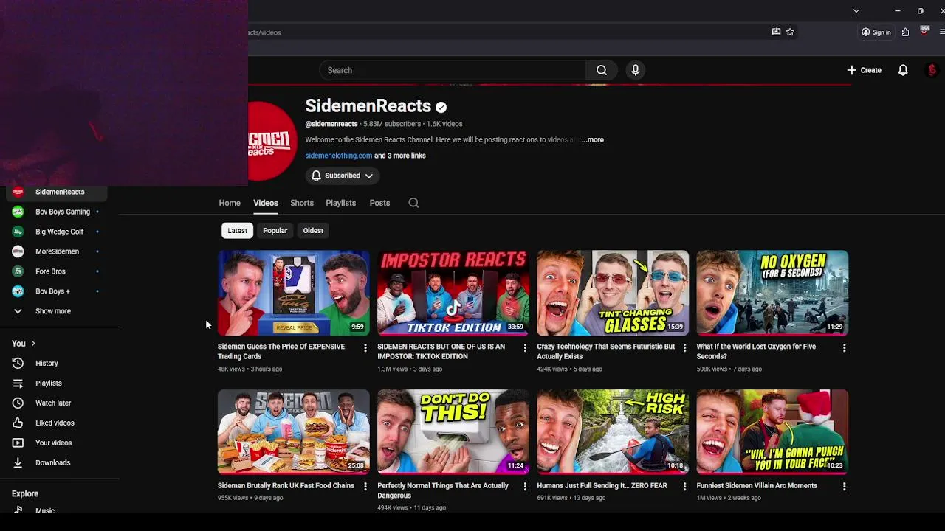This screenshot has height=531, width=945.
Task: Expand channel description with ...more
Action: pos(592,139)
